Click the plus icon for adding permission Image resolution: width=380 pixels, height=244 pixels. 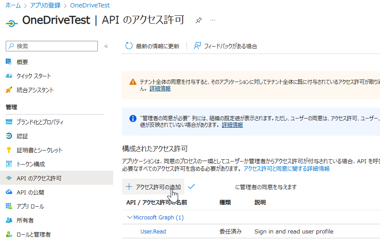tap(129, 187)
